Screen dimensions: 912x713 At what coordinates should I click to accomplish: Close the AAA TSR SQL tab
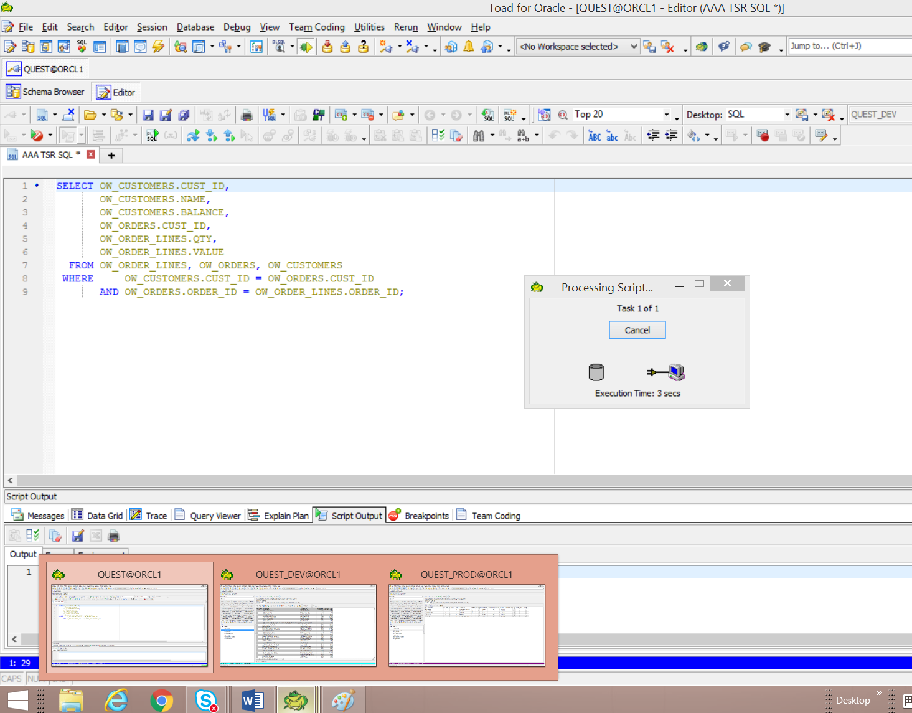pos(91,154)
